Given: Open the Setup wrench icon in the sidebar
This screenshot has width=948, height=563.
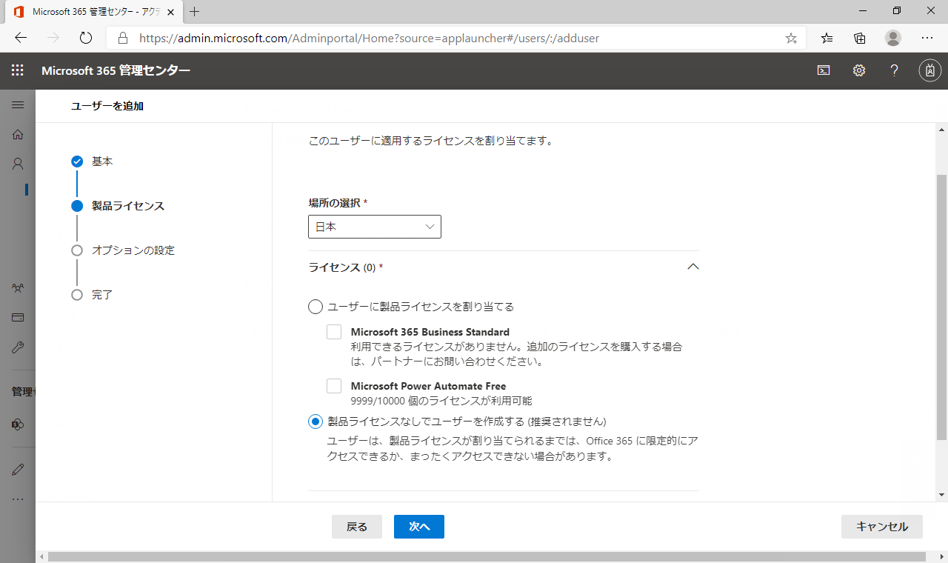Looking at the screenshot, I should click(x=18, y=347).
